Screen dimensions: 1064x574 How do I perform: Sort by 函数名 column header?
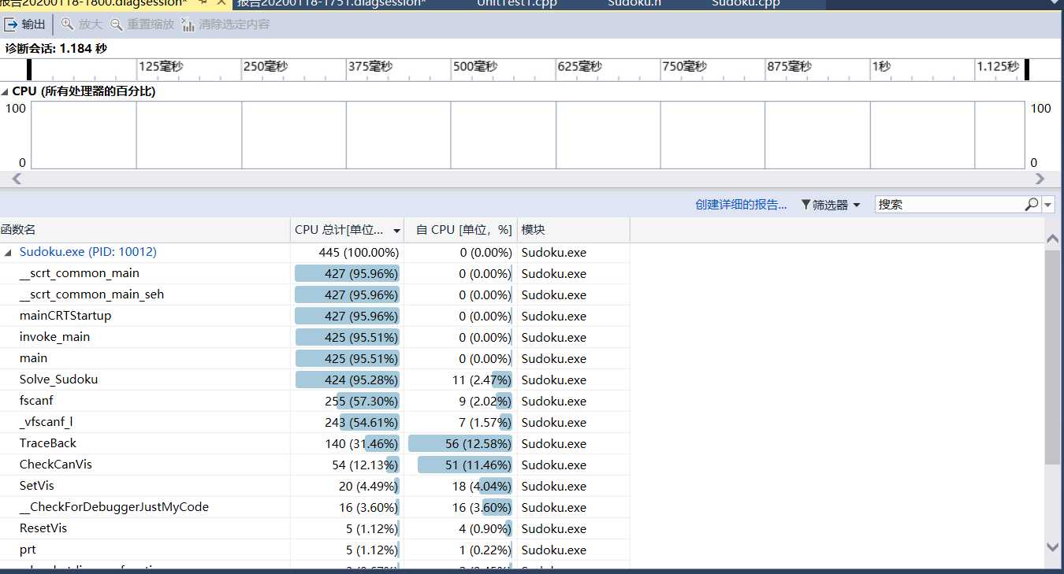pyautogui.click(x=145, y=230)
